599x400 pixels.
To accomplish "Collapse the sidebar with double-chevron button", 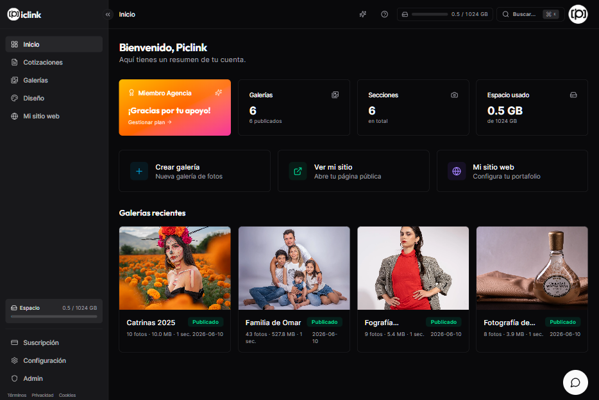I will pos(108,15).
